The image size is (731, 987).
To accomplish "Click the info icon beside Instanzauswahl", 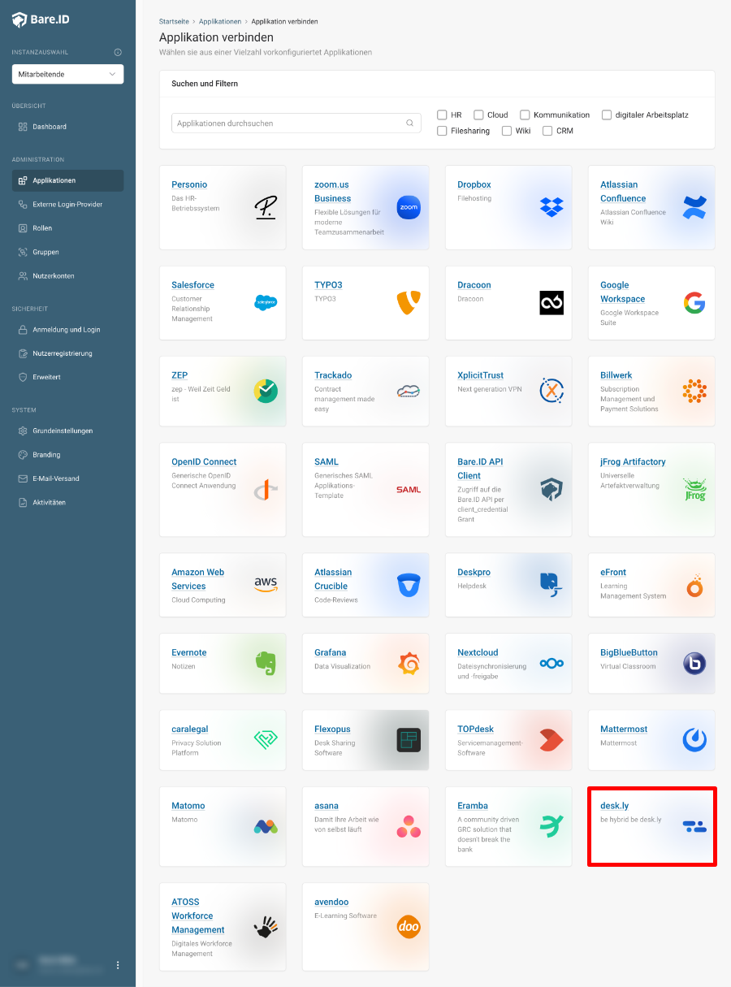I will [x=118, y=52].
